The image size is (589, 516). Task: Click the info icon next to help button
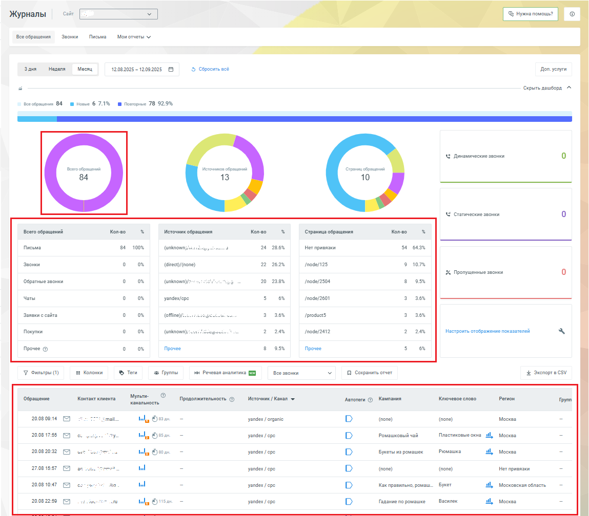point(572,14)
